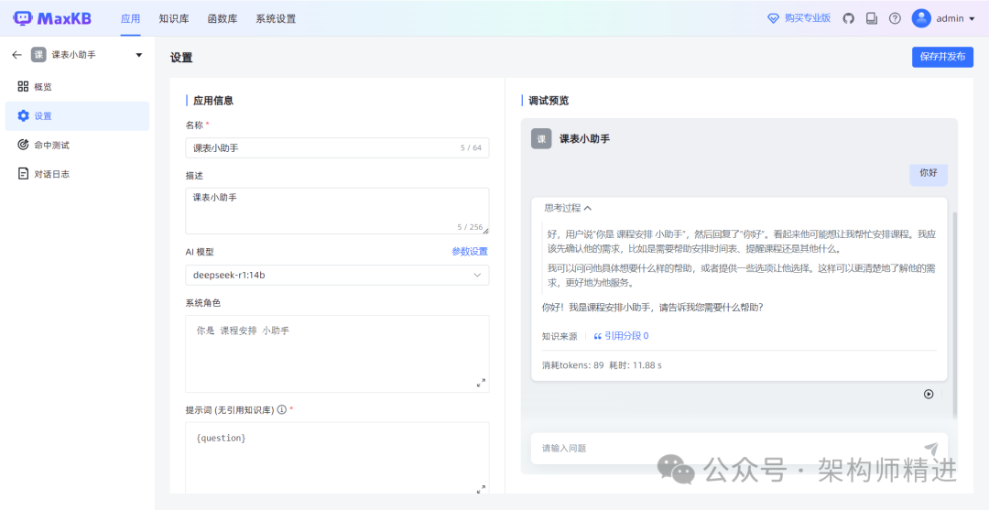Click the MaxKB logo
Viewport: 989px width, 510px height.
coord(51,18)
